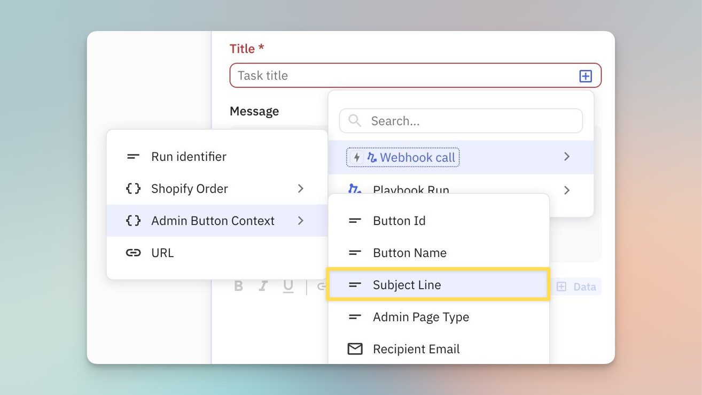Toggle underline formatting in the message toolbar
The height and width of the screenshot is (395, 702).
coord(288,286)
